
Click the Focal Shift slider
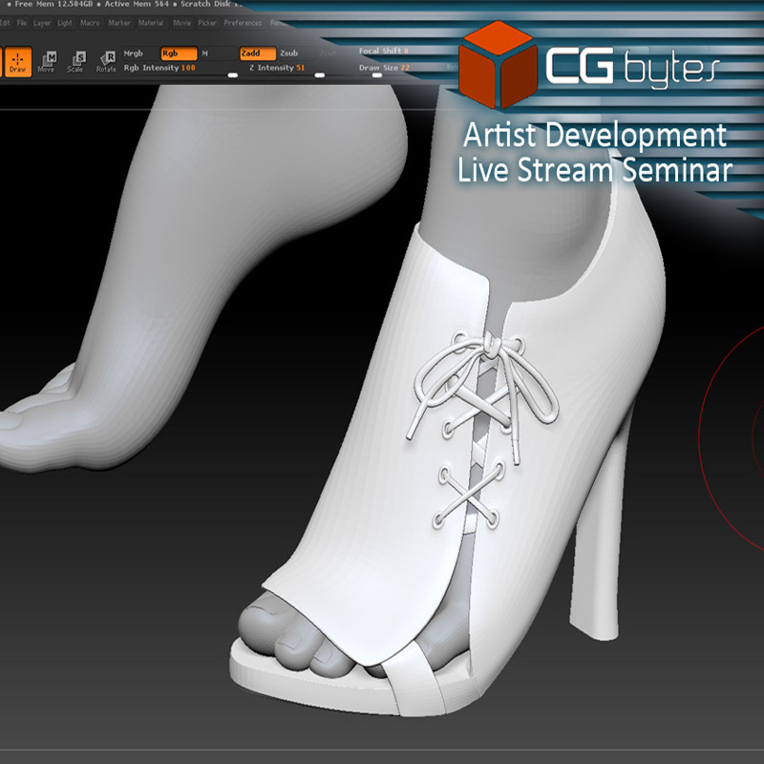click(x=383, y=52)
